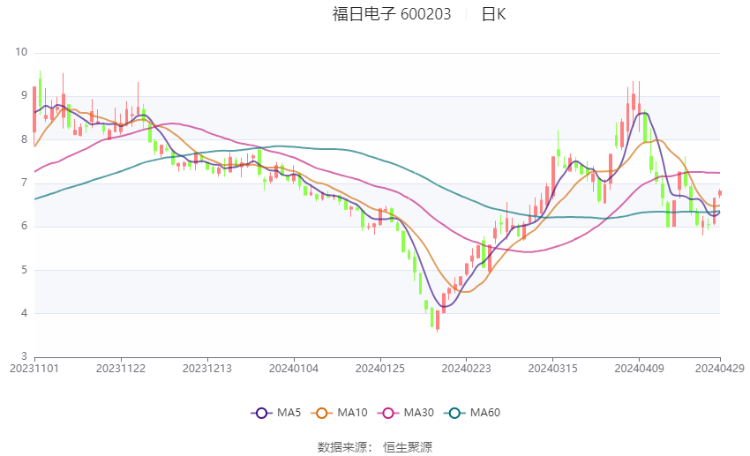Click the 20231101 date axis label

pos(34,368)
